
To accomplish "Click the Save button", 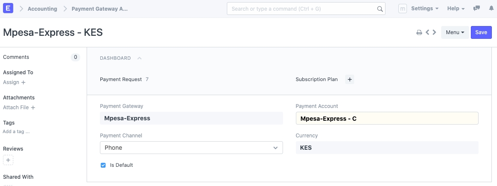I will 481,32.
